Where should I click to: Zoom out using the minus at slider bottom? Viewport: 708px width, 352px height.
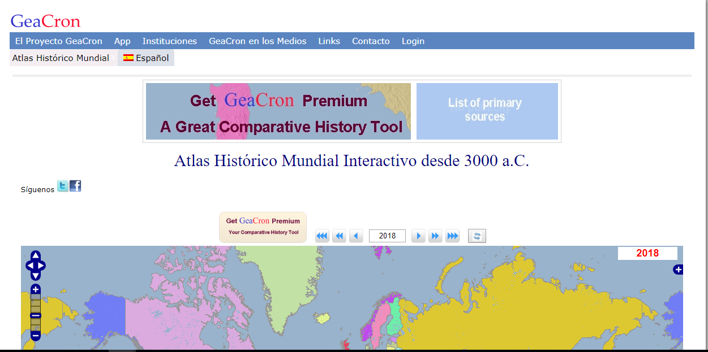coord(36,336)
